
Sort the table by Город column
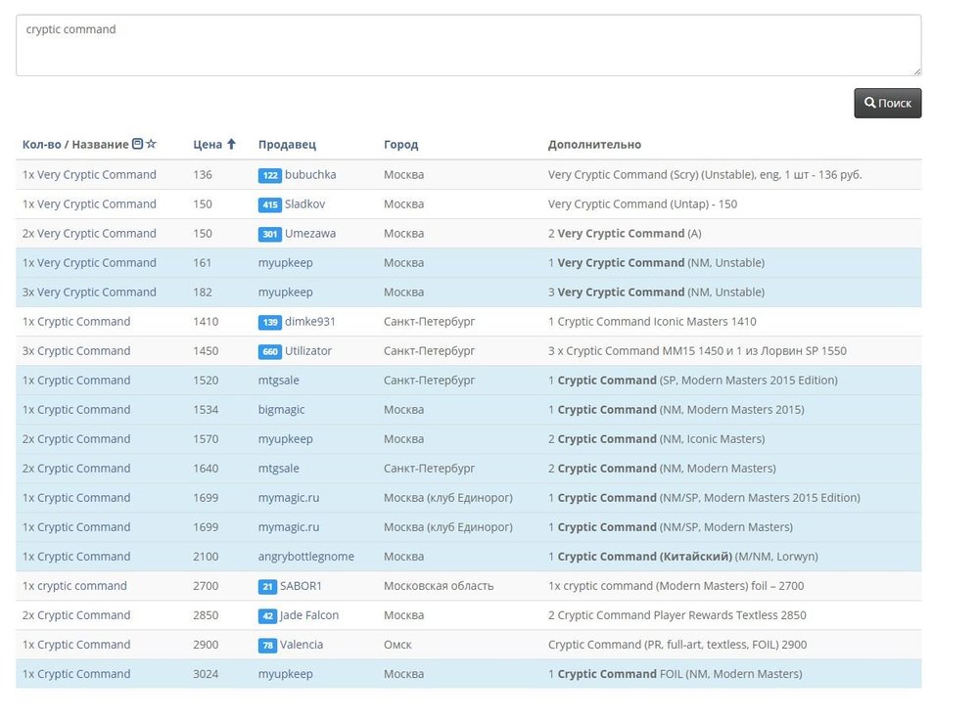tap(400, 145)
